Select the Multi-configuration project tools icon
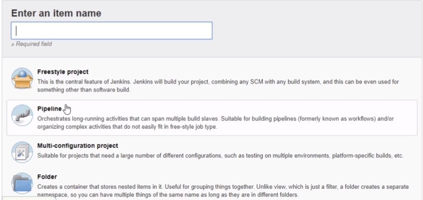Viewport: 423px width, 200px height. click(x=22, y=152)
